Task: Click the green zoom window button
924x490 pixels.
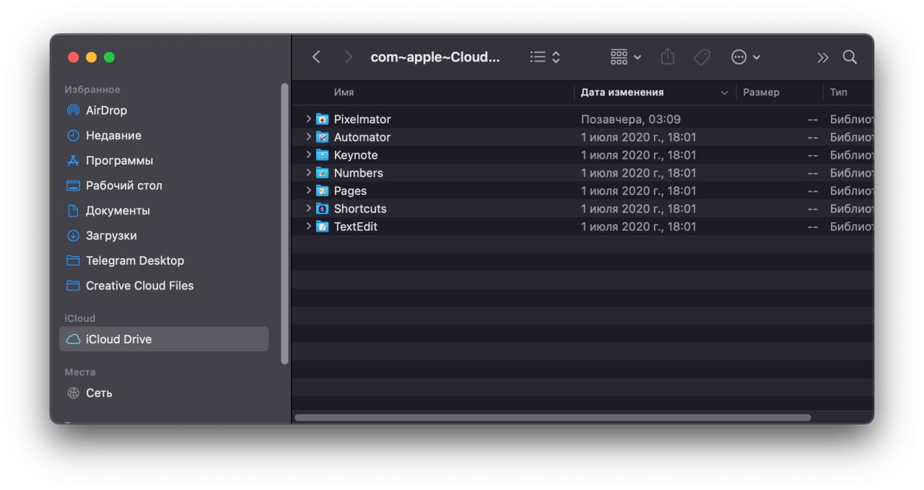Action: 109,57
